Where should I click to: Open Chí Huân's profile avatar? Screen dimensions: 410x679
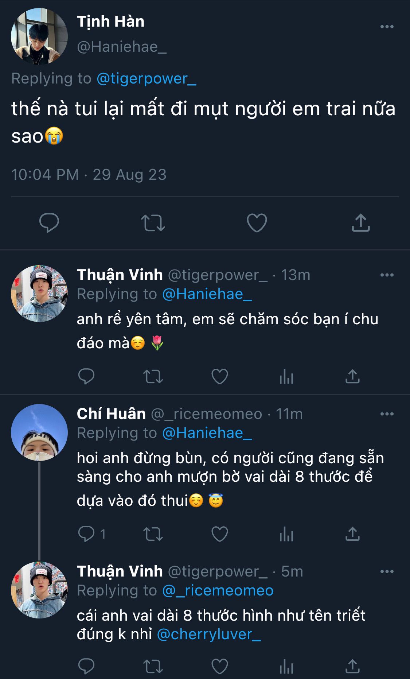click(x=39, y=432)
